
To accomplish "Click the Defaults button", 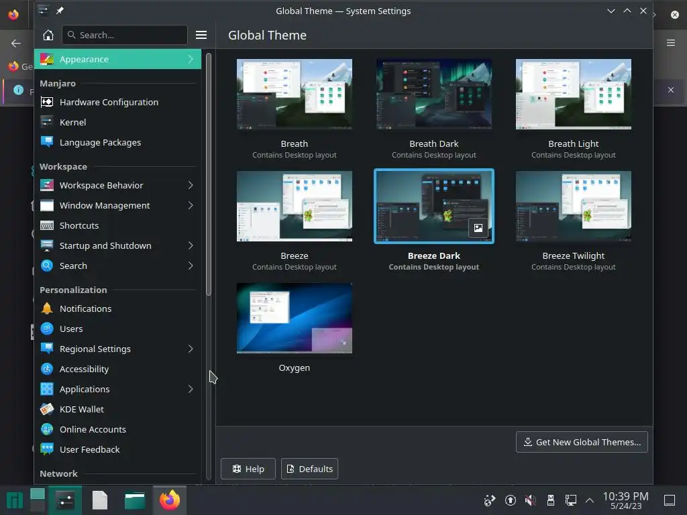I will click(x=309, y=469).
